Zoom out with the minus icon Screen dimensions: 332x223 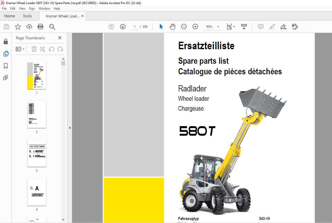click(184, 27)
